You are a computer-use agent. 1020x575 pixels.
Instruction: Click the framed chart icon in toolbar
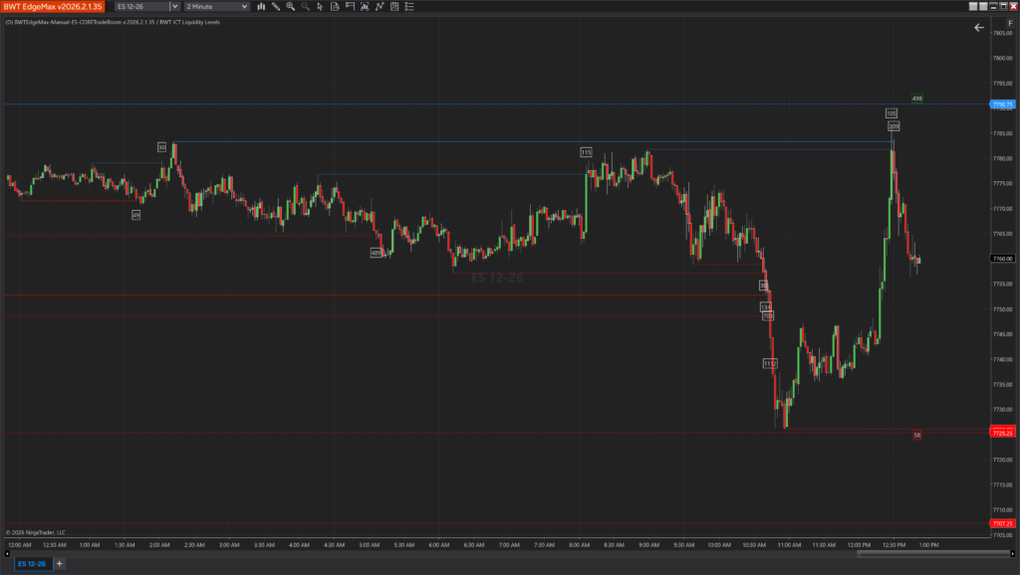coord(365,7)
